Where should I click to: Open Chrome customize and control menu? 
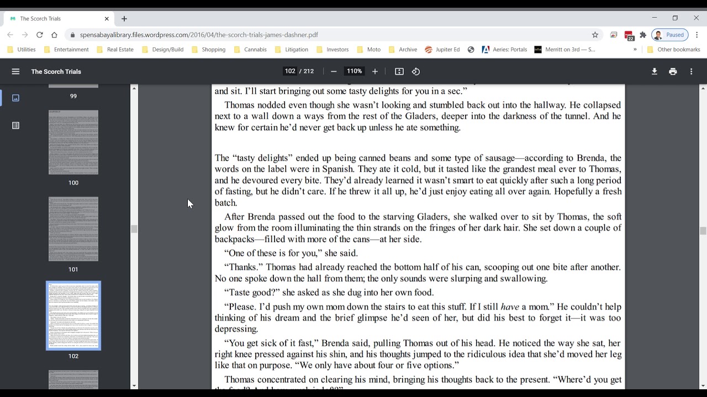697,35
